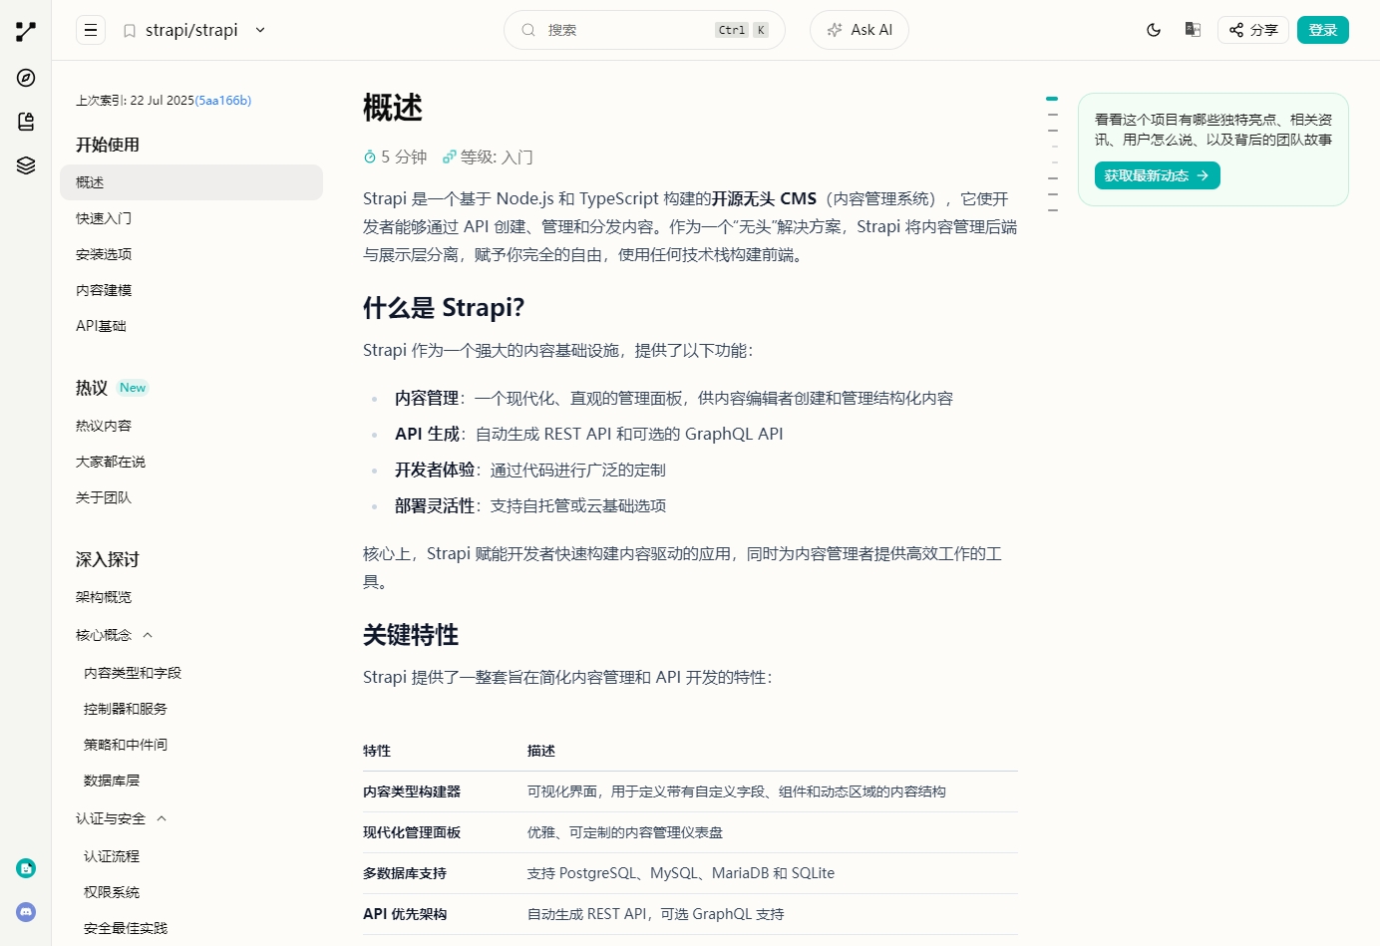Click the teal document icon at rail bottom
Viewport: 1380px width, 946px height.
click(x=26, y=868)
